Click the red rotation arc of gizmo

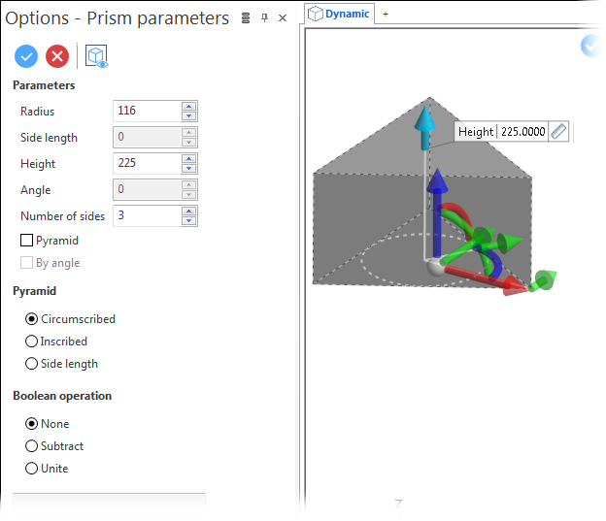click(x=457, y=213)
